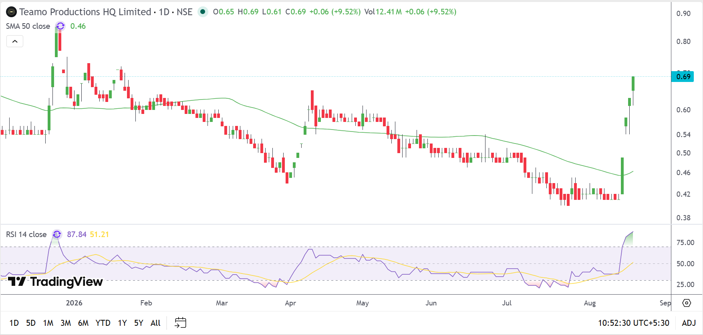Click the Vol 12.41 M readout
The image size is (703, 335).
[383, 12]
